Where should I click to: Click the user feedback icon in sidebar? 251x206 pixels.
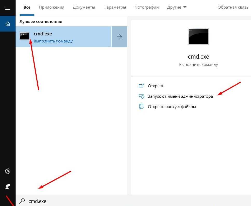(8, 186)
